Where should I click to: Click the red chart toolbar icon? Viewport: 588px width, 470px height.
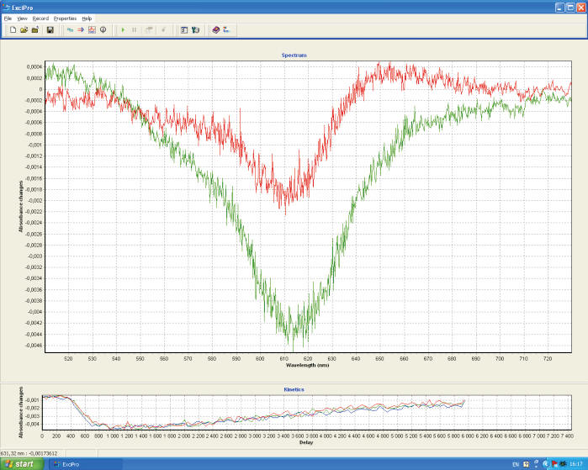tap(92, 30)
